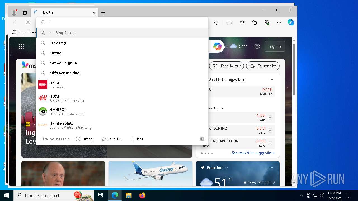Open File Explorer from taskbar
Image resolution: width=358 pixels, height=201 pixels.
click(x=128, y=195)
